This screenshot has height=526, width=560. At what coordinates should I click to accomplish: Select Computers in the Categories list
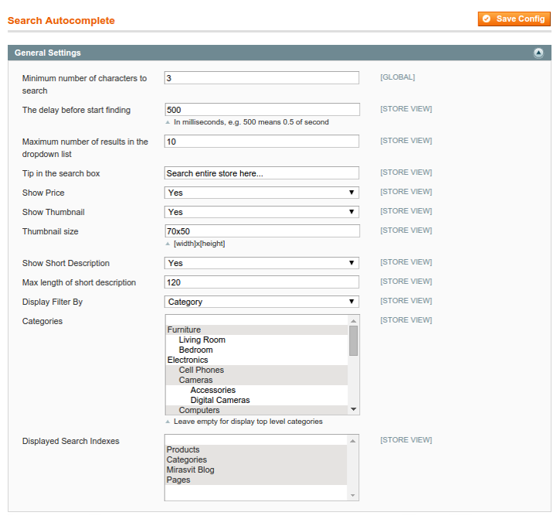[256, 410]
